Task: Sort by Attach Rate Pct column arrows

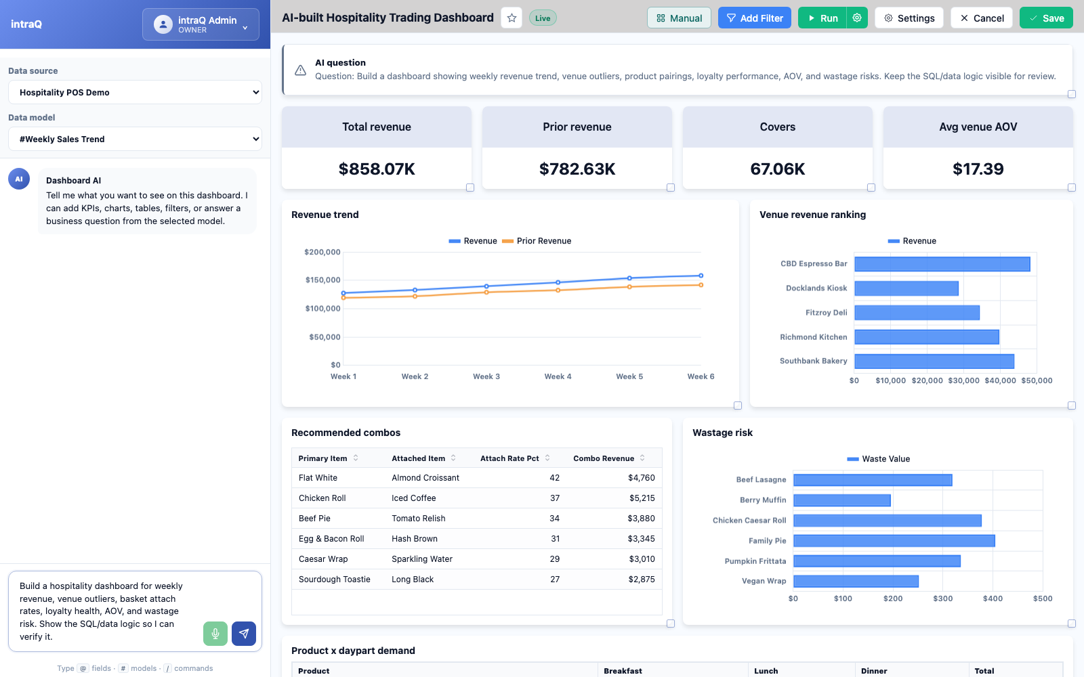Action: click(x=547, y=458)
